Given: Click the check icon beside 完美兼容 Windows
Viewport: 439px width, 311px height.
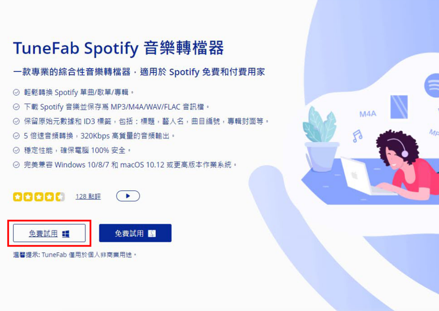Looking at the screenshot, I should click(16, 165).
